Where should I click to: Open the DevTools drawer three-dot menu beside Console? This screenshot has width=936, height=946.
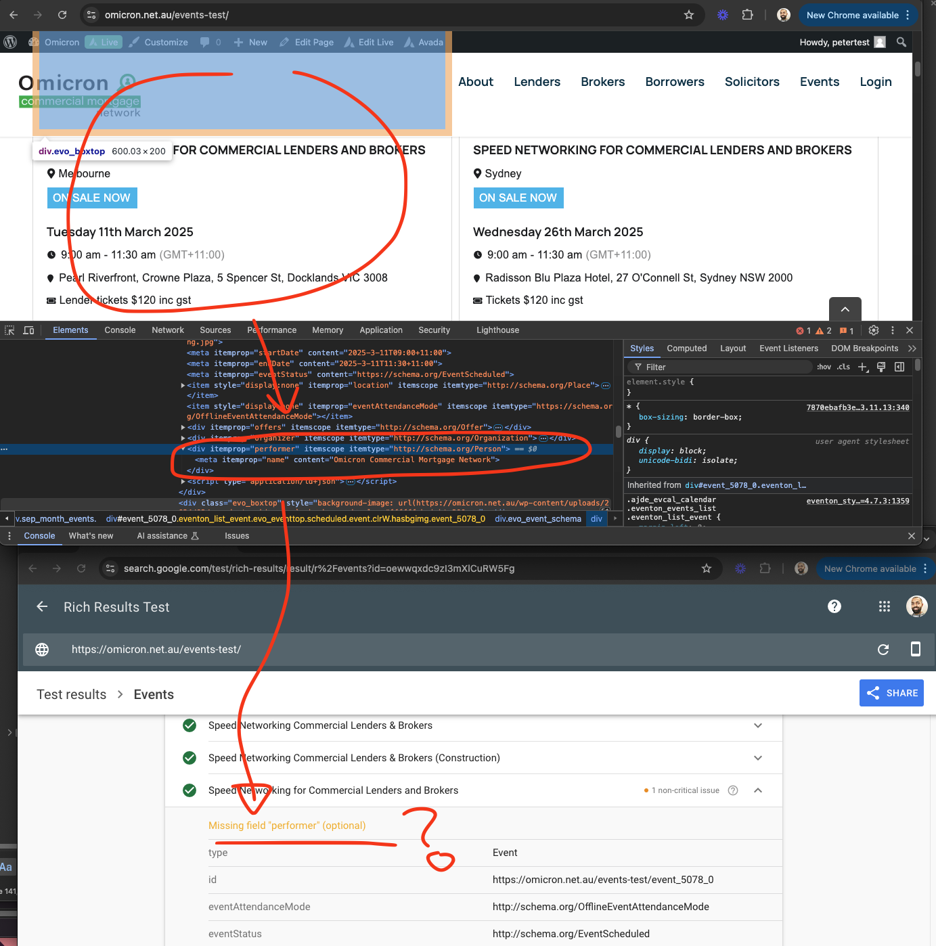pyautogui.click(x=9, y=536)
